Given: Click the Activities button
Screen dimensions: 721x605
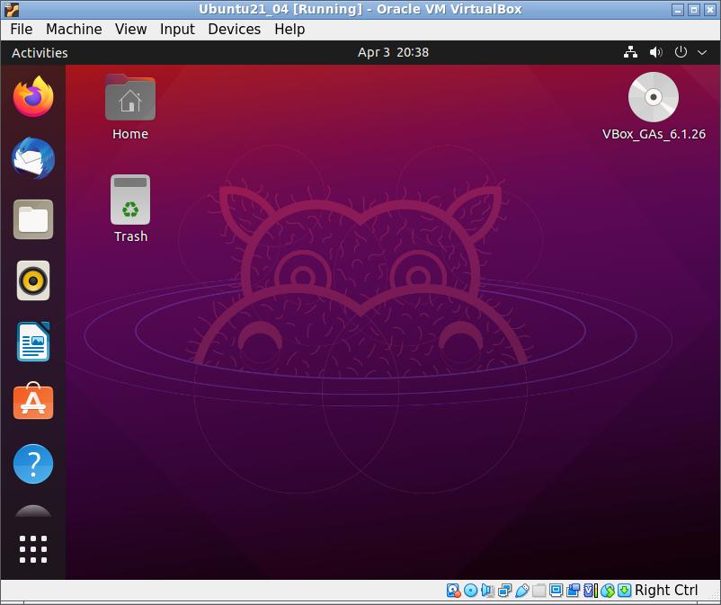Looking at the screenshot, I should tap(40, 52).
